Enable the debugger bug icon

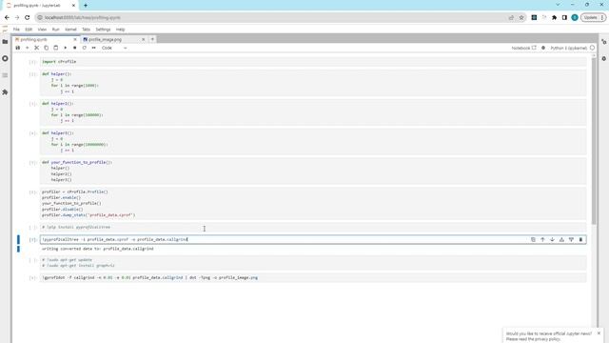pyautogui.click(x=543, y=48)
